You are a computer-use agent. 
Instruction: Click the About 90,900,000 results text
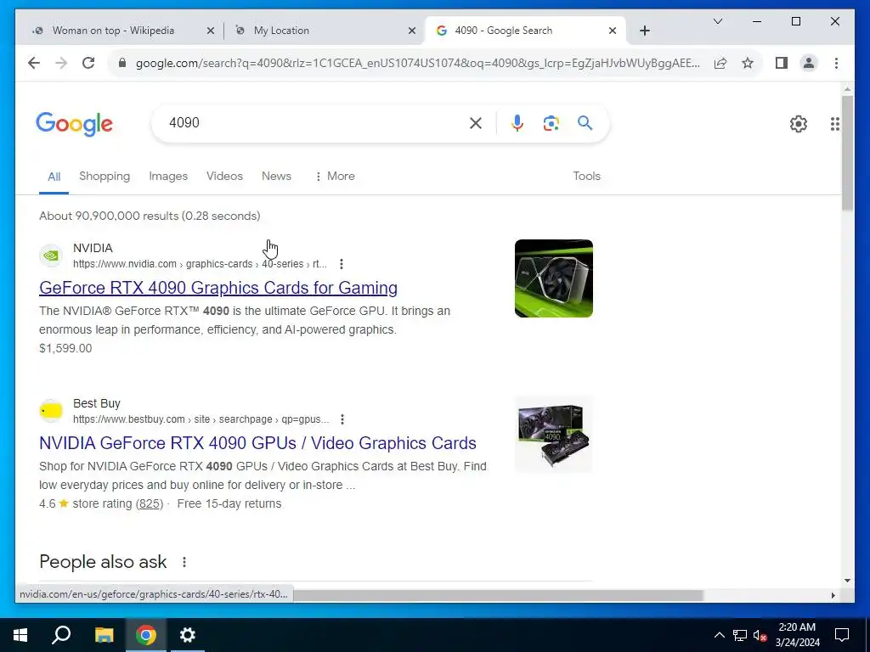tap(150, 216)
